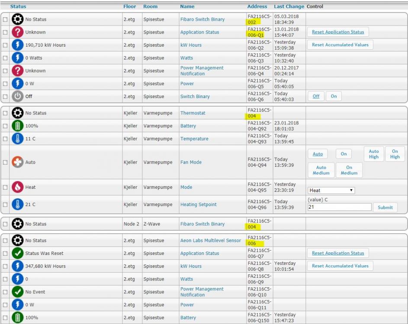Click the lightning icon for 190,710 kW Hours
408x324 pixels.
tap(17, 45)
